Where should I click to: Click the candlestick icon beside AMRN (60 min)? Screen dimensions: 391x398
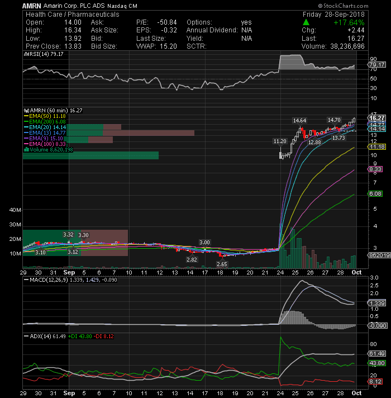point(26,111)
